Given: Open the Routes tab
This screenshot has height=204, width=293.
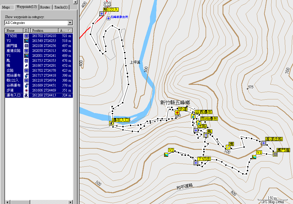Looking at the screenshot, I should click(x=45, y=7).
